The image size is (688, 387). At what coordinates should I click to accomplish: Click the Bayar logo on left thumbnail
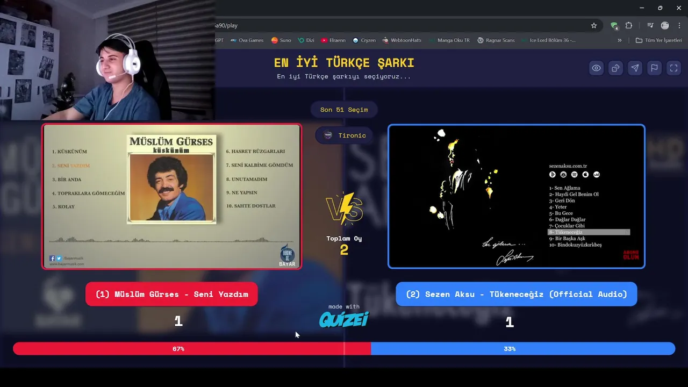(288, 256)
